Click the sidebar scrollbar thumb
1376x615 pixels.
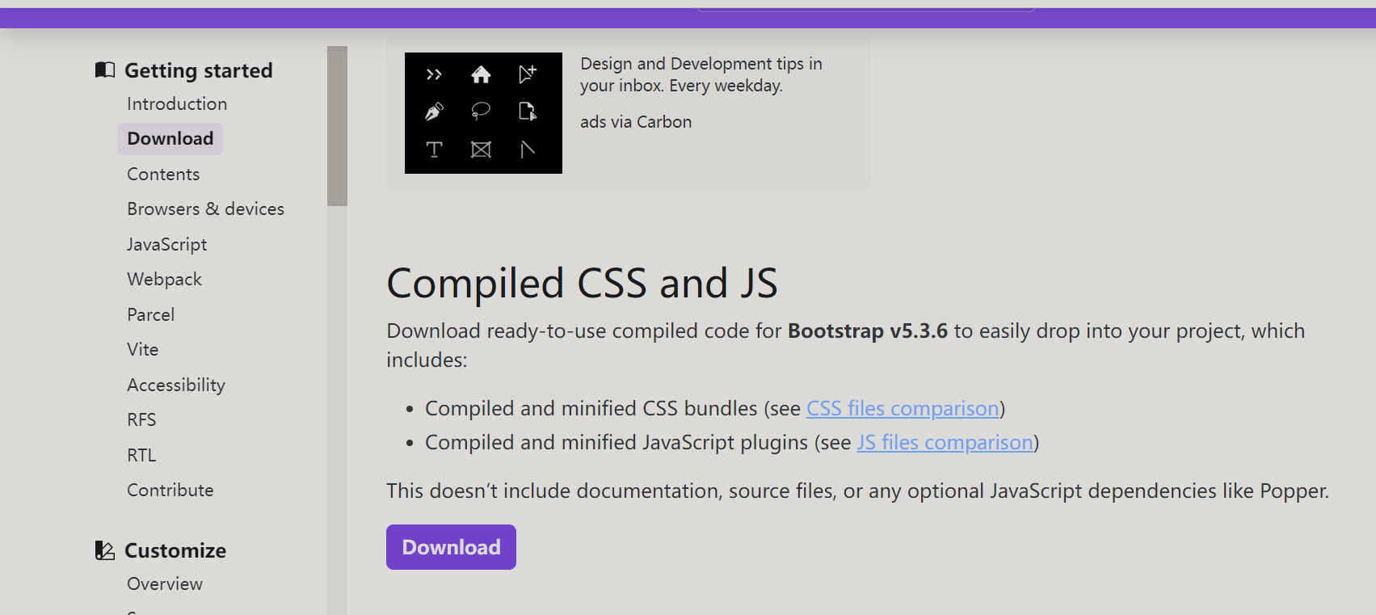pyautogui.click(x=337, y=126)
